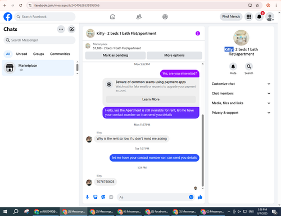
Task: Open Windows taskbar search
Action: [16, 212]
